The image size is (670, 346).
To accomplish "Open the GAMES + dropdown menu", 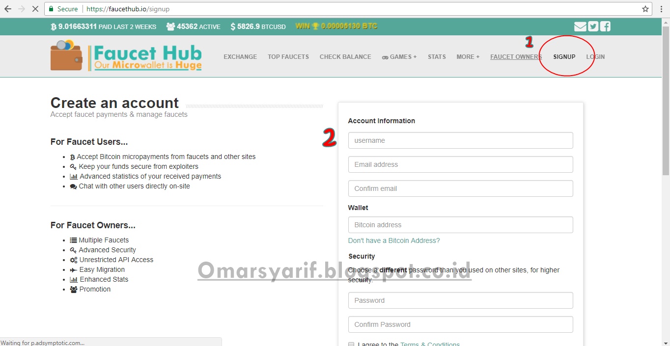I will pyautogui.click(x=399, y=57).
